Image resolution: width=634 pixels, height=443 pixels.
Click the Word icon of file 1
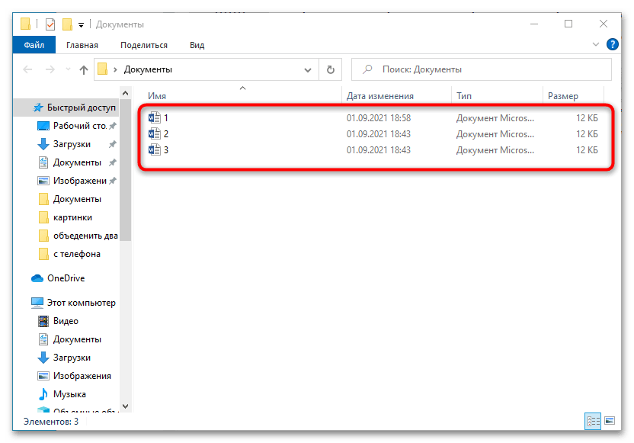pyautogui.click(x=155, y=118)
